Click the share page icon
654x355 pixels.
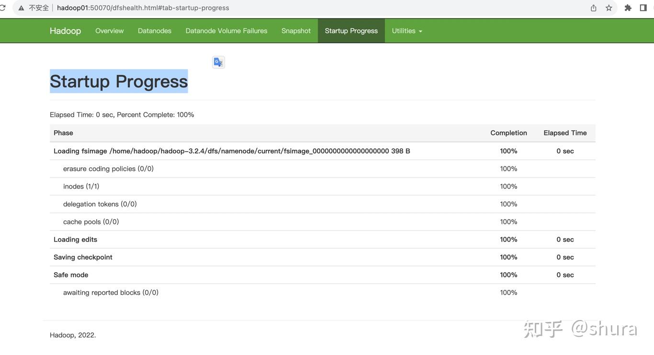(x=594, y=8)
